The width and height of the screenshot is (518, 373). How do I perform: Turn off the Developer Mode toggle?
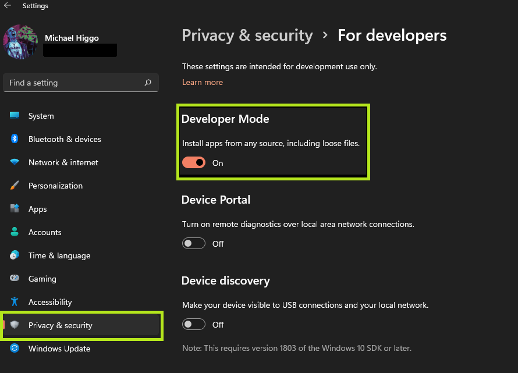point(194,163)
